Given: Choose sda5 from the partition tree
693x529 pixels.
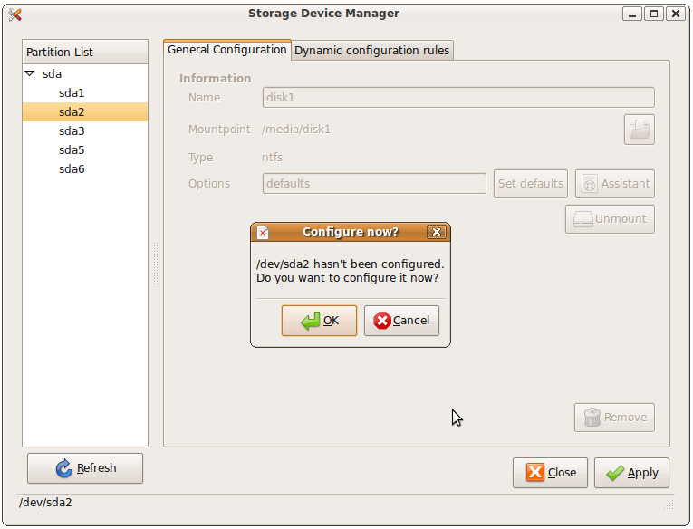Looking at the screenshot, I should pos(72,150).
